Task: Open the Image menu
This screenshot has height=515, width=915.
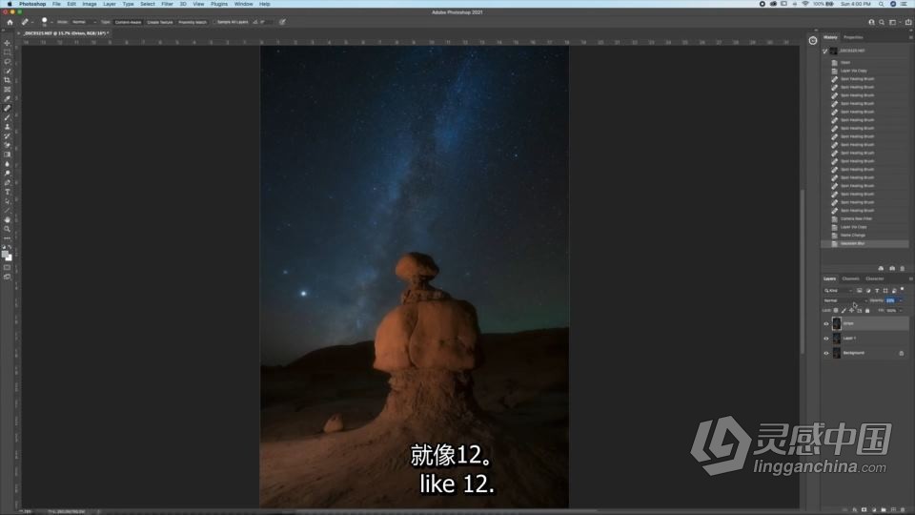Action: (90, 4)
